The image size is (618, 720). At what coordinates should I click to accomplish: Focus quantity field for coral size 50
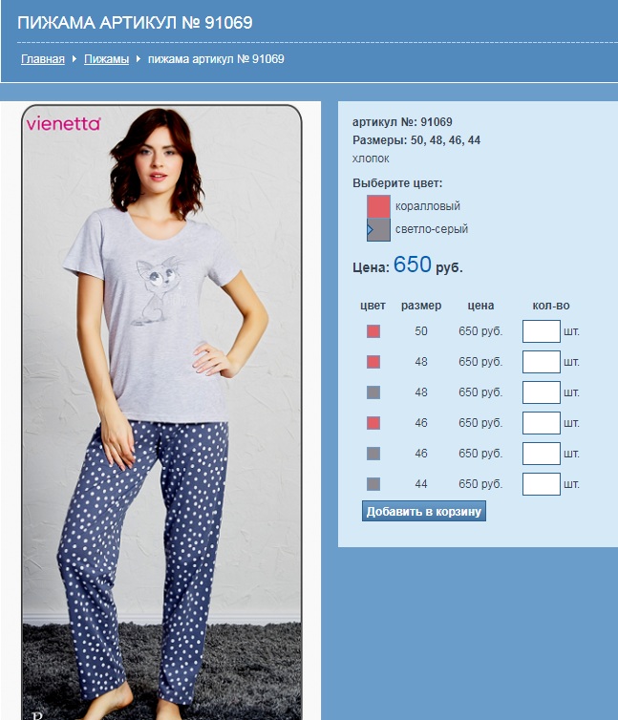[542, 331]
